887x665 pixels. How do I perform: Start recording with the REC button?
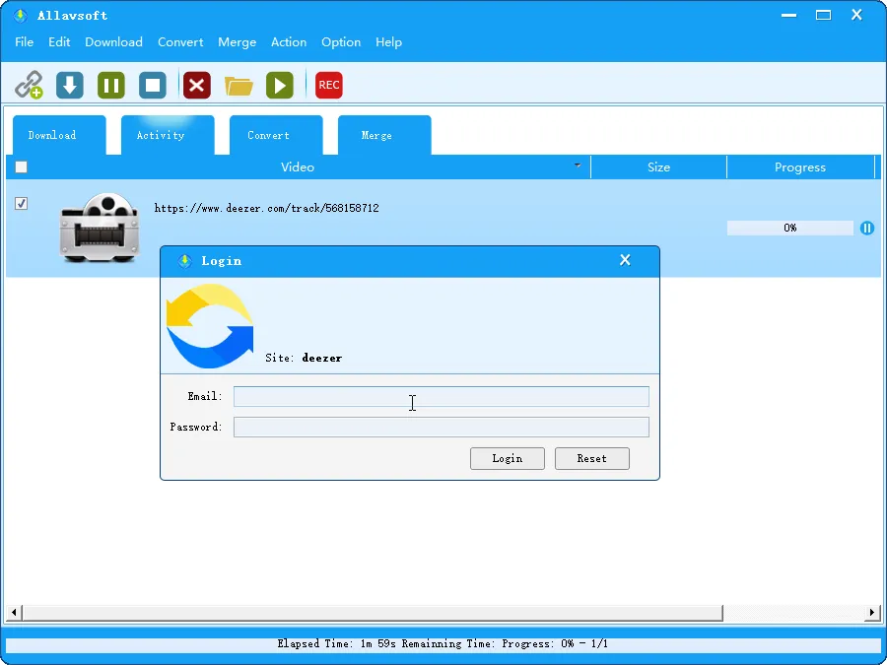[328, 86]
